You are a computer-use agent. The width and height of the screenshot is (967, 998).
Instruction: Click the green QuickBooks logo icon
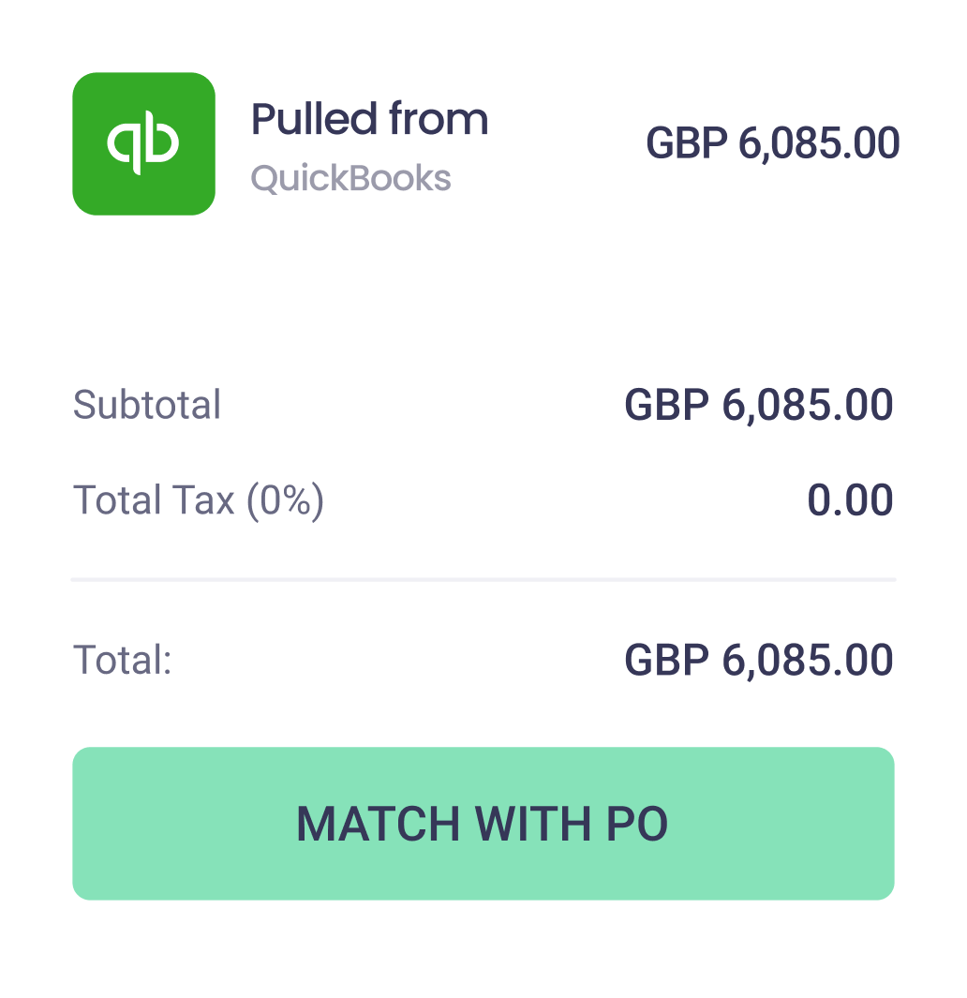pos(143,143)
